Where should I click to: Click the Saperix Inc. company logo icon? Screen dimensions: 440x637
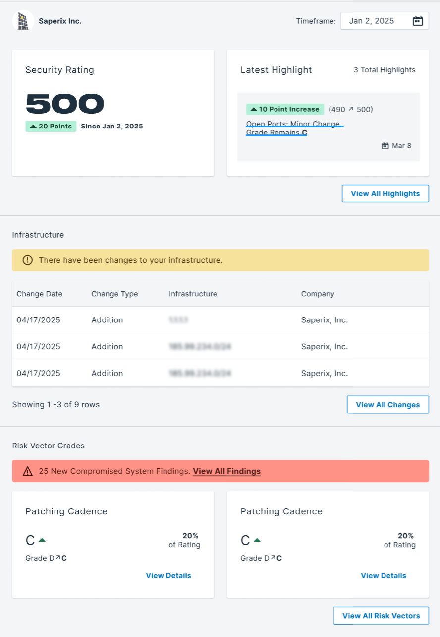[x=23, y=21]
